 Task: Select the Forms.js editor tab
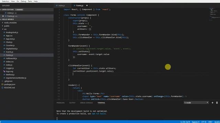[x=80, y=5]
